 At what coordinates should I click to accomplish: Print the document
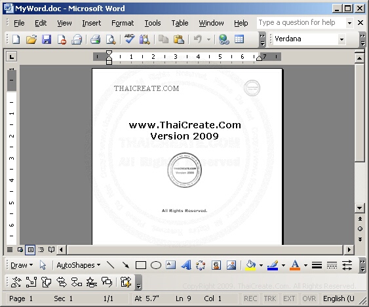click(x=96, y=39)
